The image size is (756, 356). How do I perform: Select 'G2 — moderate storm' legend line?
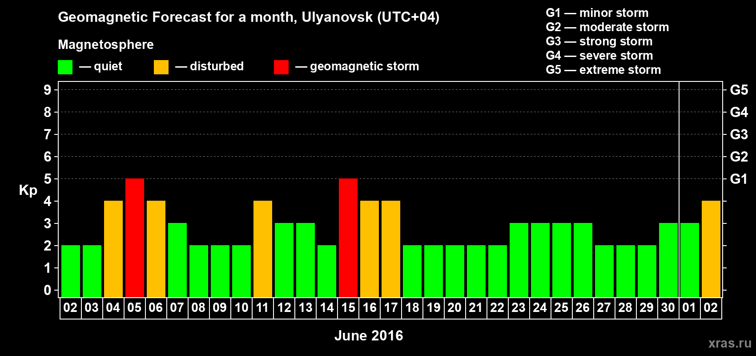[x=607, y=27]
